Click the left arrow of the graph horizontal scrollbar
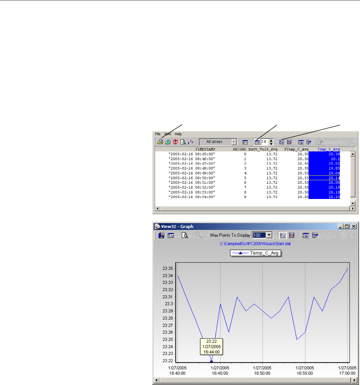The height and width of the screenshot is (385, 360). 156,380
